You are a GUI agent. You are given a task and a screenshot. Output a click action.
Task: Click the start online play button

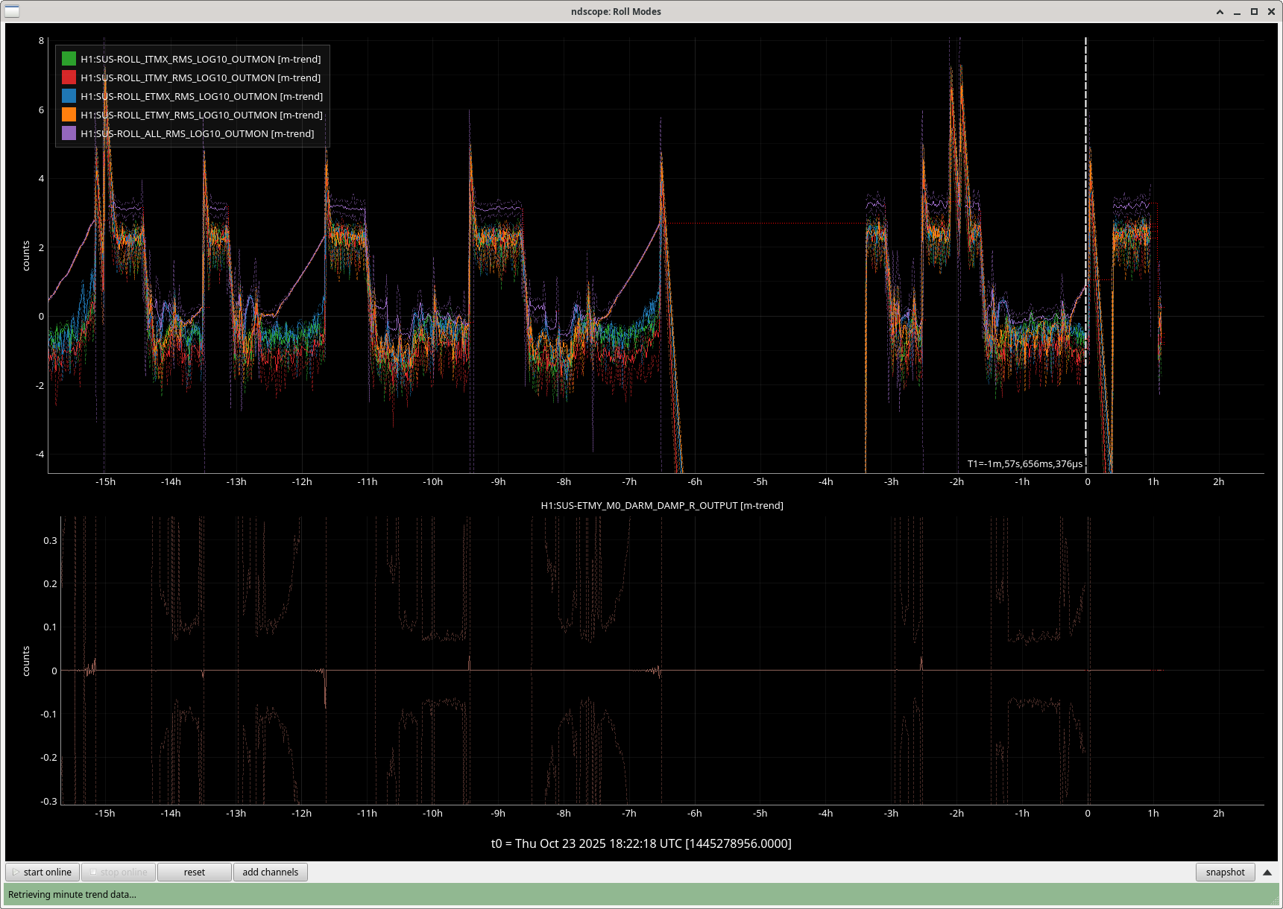click(42, 872)
